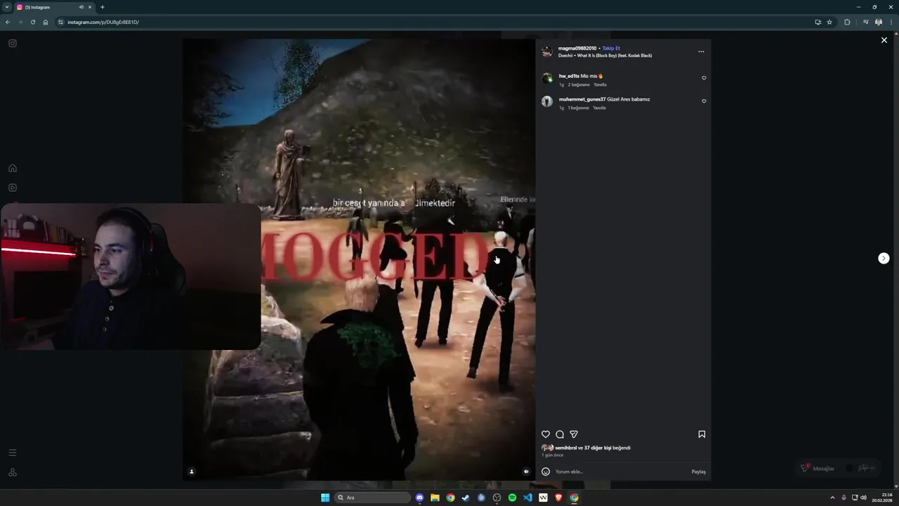Viewport: 899px width, 506px height.
Task: Open magma09882010's profile avatar
Action: point(547,51)
